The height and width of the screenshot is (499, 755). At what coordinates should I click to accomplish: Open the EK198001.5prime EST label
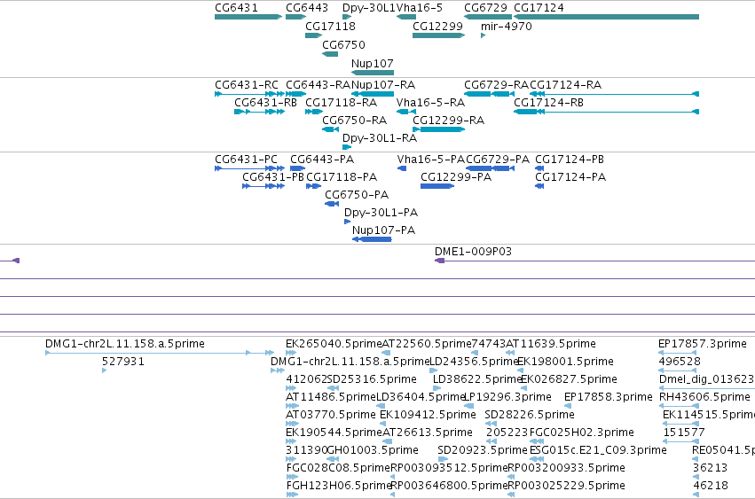pos(565,362)
